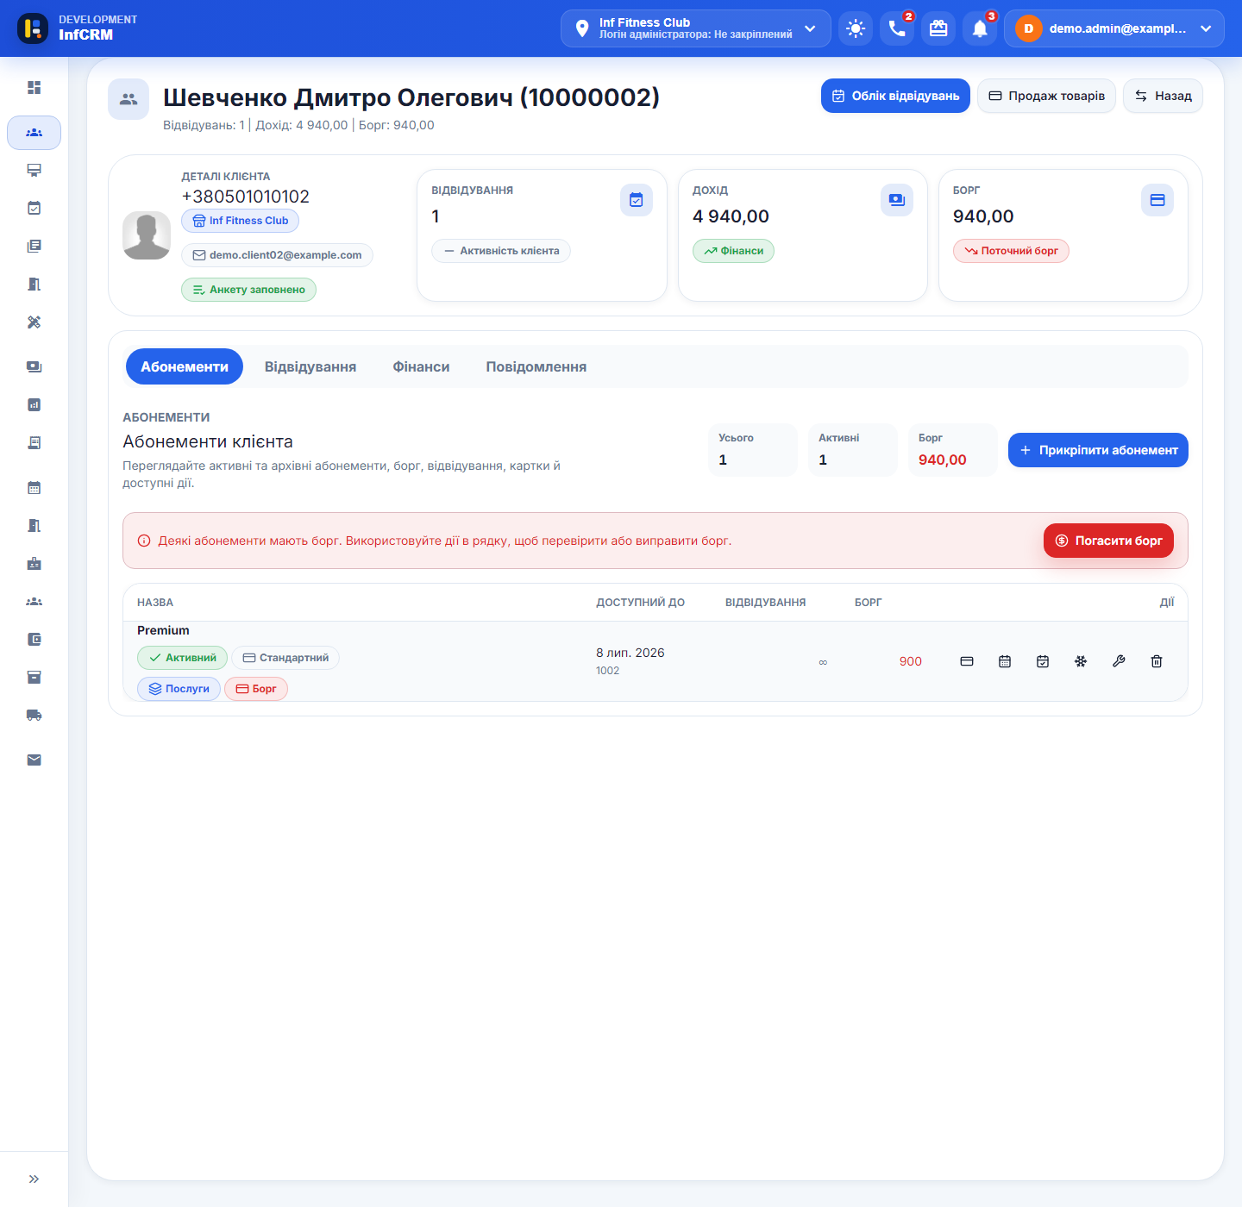Click the InfCRM logo
The width and height of the screenshot is (1242, 1207).
[x=33, y=28]
